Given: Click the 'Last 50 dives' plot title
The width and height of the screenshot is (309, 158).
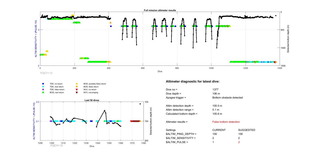Looking at the screenshot, I should pyautogui.click(x=92, y=100).
